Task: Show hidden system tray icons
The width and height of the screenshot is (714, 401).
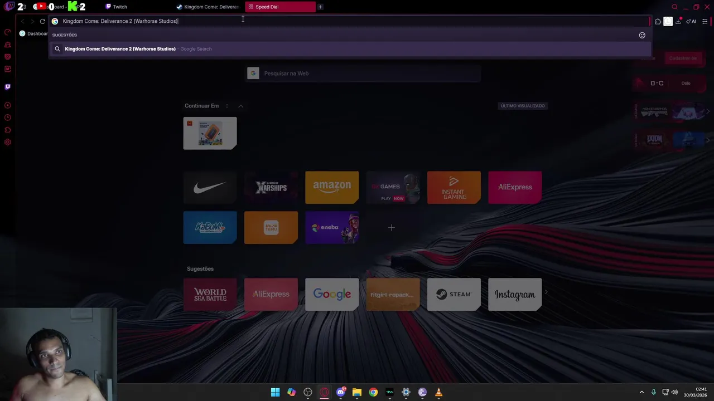Action: tap(641, 392)
